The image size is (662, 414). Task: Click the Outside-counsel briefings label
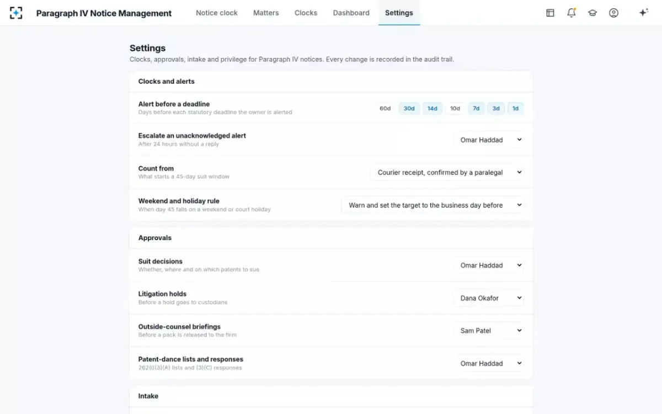179,326
